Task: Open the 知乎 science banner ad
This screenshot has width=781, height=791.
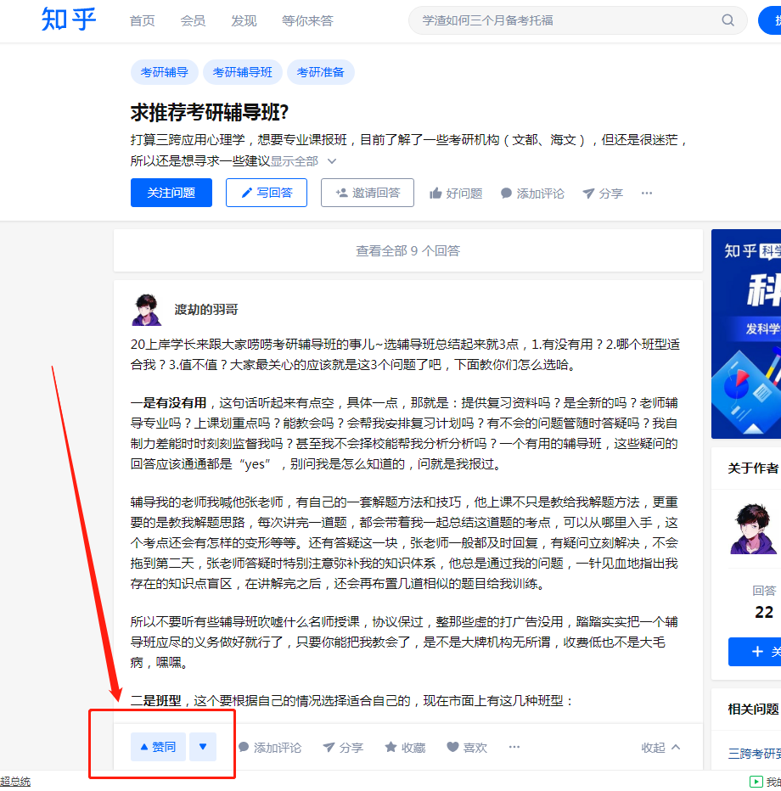Action: point(746,334)
